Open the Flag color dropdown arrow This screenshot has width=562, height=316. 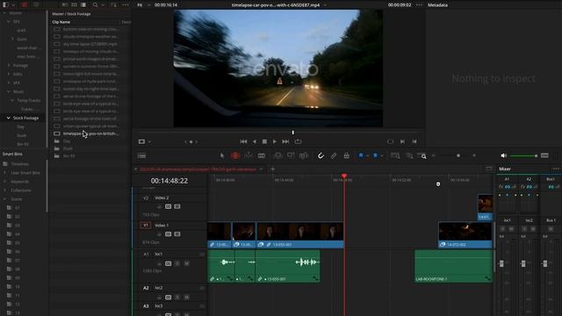367,156
